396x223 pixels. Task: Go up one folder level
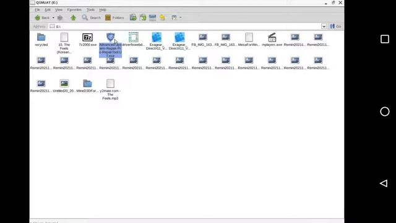pos(73,18)
